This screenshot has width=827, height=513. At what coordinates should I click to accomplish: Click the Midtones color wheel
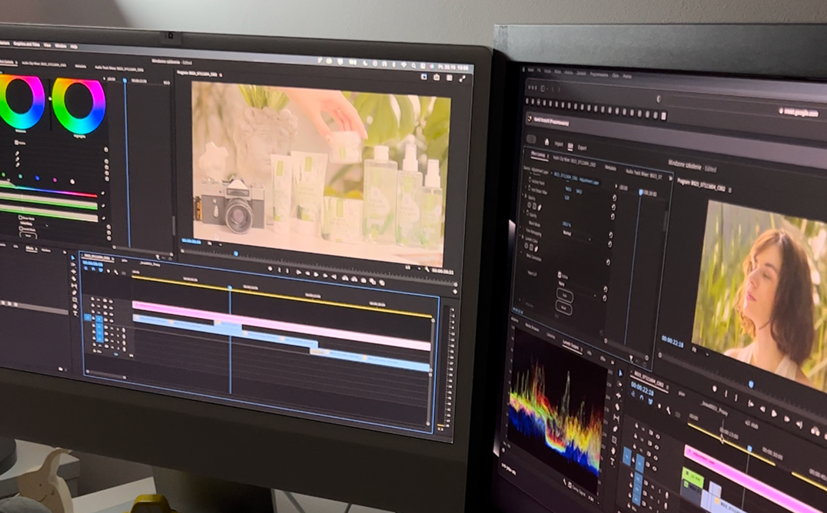pos(21,102)
